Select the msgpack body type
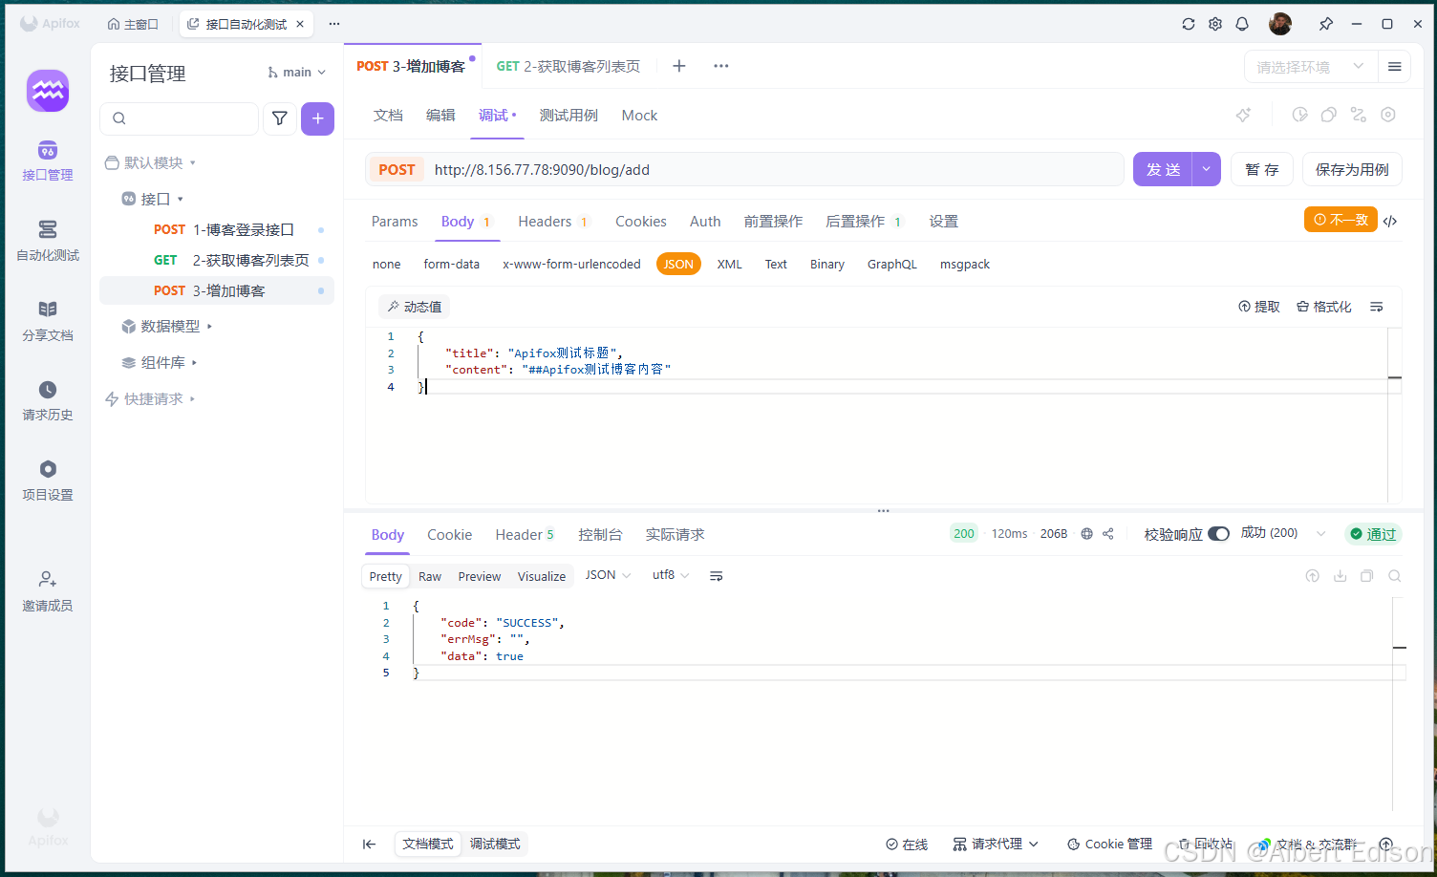1437x877 pixels. [x=965, y=265]
